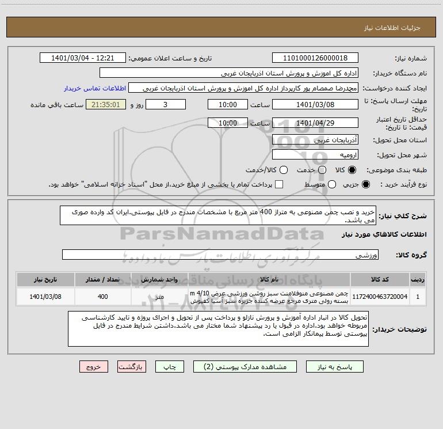The width and height of the screenshot is (443, 429).
Task: Click the buyer notes text area
Action: coord(218,329)
